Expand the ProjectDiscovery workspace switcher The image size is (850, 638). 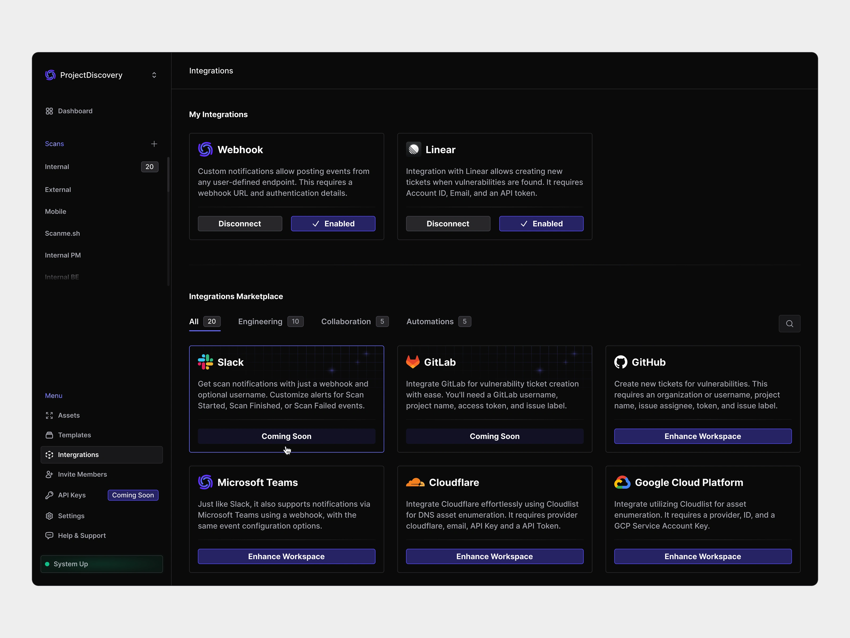(154, 75)
